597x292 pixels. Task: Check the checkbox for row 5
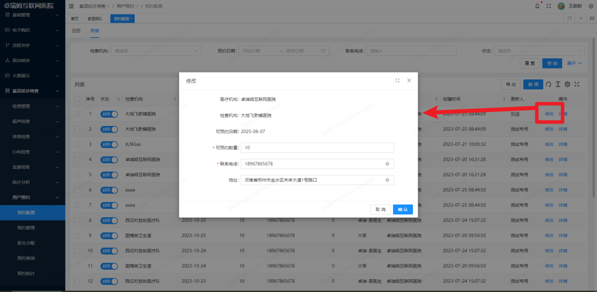[77, 174]
